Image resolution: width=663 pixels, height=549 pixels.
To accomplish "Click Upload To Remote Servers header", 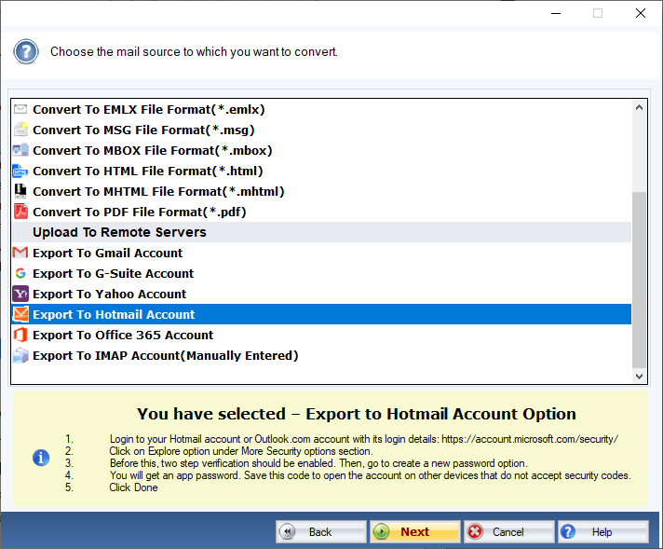I will [321, 232].
